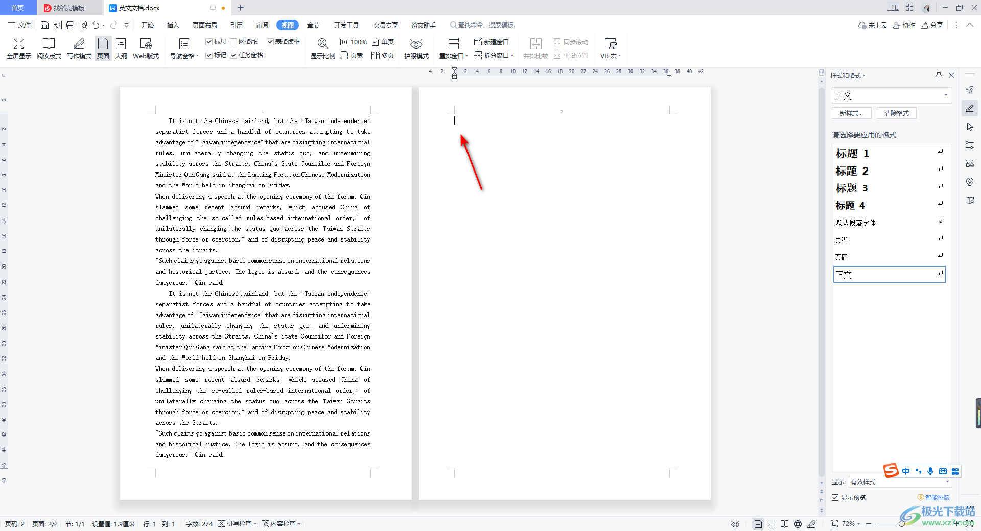Pin the Styles and Formatting pane
Image resolution: width=981 pixels, height=531 pixels.
939,75
